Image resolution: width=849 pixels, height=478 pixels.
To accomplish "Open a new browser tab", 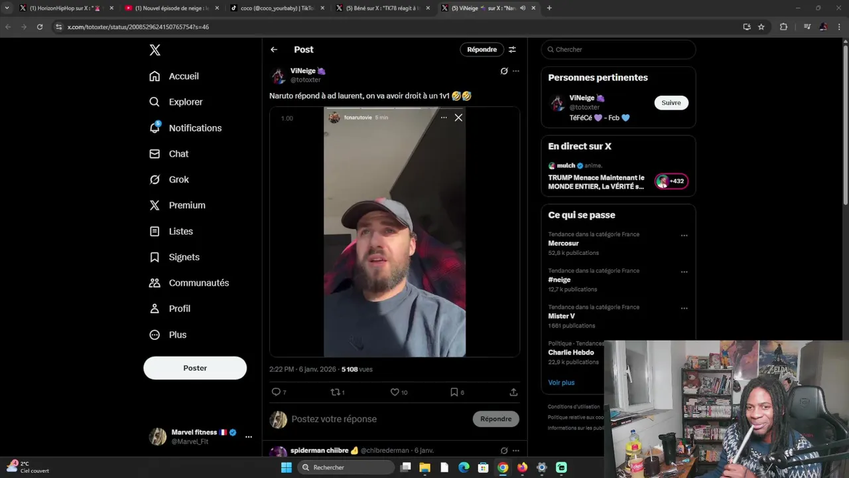I will coord(549,8).
